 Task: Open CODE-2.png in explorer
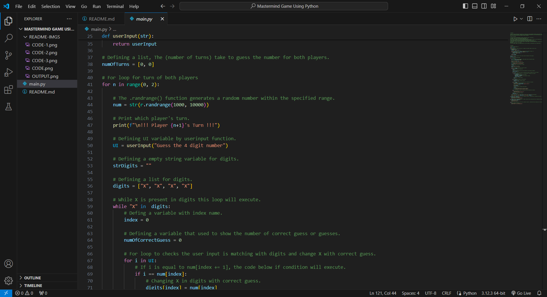pyautogui.click(x=47, y=53)
